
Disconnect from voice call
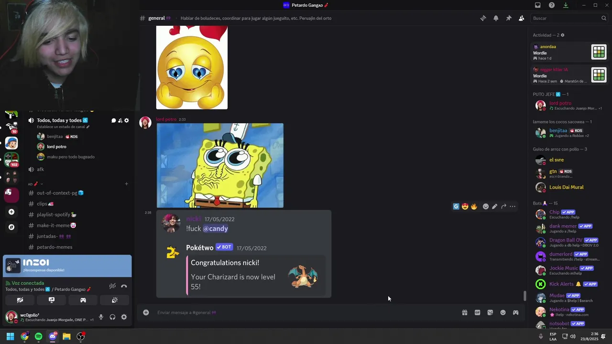pyautogui.click(x=124, y=286)
